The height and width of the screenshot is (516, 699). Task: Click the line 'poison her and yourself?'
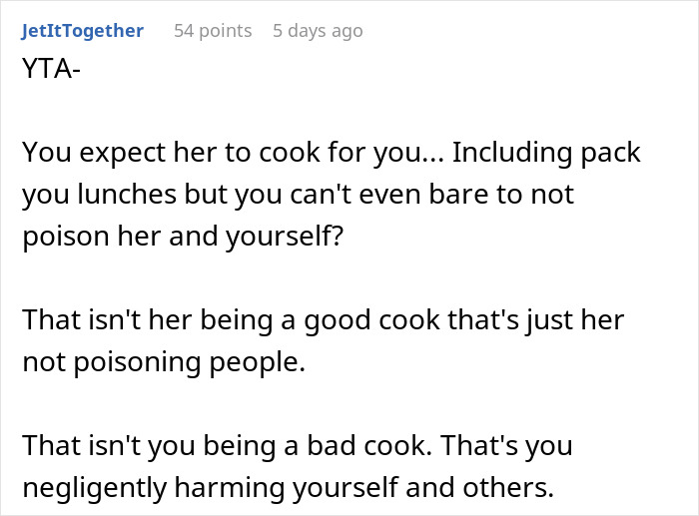pyautogui.click(x=183, y=236)
